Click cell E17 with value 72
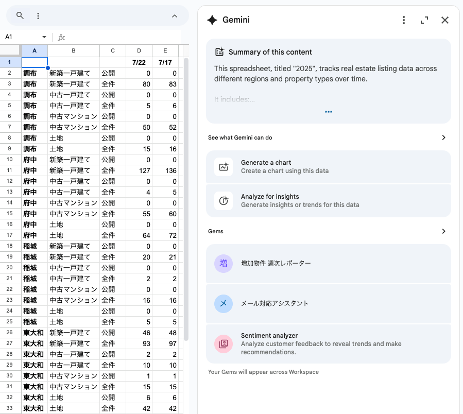463x414 pixels. [x=165, y=235]
